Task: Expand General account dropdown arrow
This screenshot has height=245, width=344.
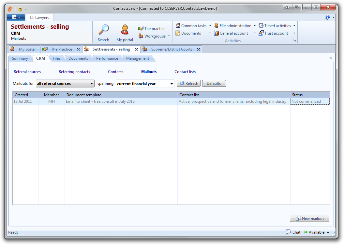Action: [255, 33]
